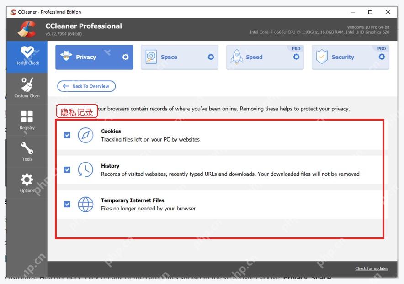Open Space tab settings gear
Image resolution: width=404 pixels, height=284 pixels.
[x=211, y=57]
